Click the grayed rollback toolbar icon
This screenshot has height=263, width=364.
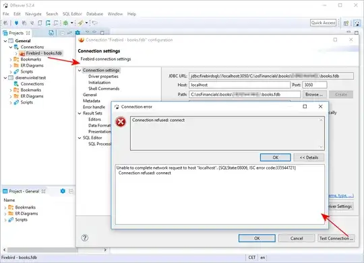pos(56,23)
